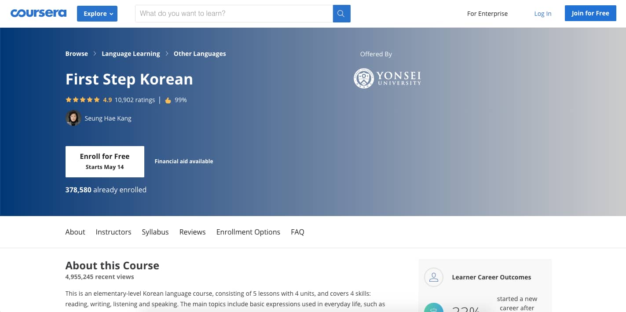The image size is (626, 312).
Task: Click Seung Hae Kang's profile photo
Action: [x=73, y=118]
